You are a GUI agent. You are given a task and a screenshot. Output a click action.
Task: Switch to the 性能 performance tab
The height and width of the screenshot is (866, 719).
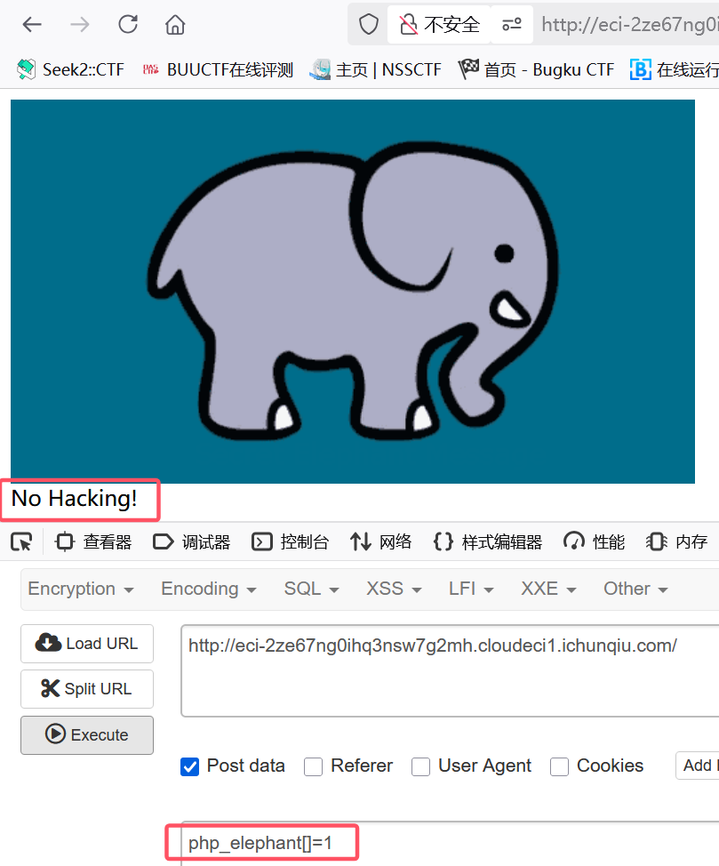click(x=595, y=541)
